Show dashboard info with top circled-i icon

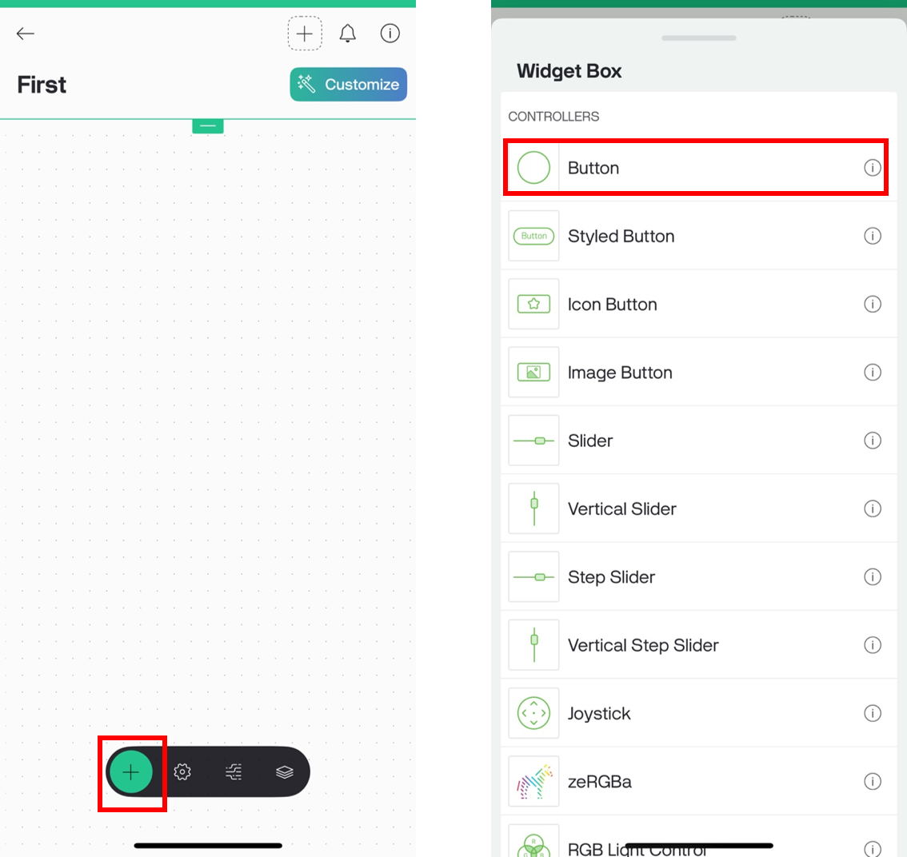[x=390, y=34]
